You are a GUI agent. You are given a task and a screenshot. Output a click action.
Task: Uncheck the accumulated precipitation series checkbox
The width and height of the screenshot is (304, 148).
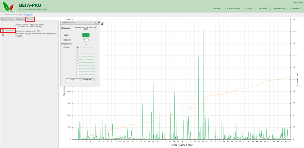(3, 35)
